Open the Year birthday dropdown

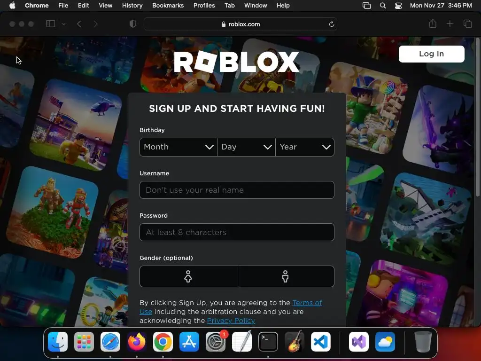point(305,147)
